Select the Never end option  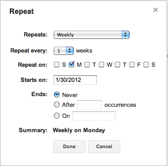click(x=57, y=95)
